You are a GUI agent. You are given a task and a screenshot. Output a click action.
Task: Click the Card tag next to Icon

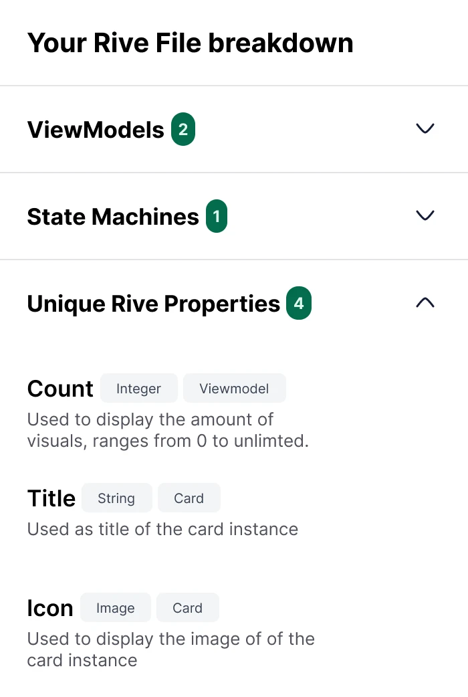tap(188, 608)
